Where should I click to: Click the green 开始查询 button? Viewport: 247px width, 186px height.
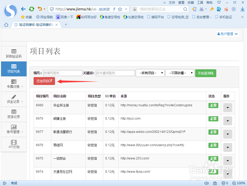pyautogui.click(x=206, y=73)
